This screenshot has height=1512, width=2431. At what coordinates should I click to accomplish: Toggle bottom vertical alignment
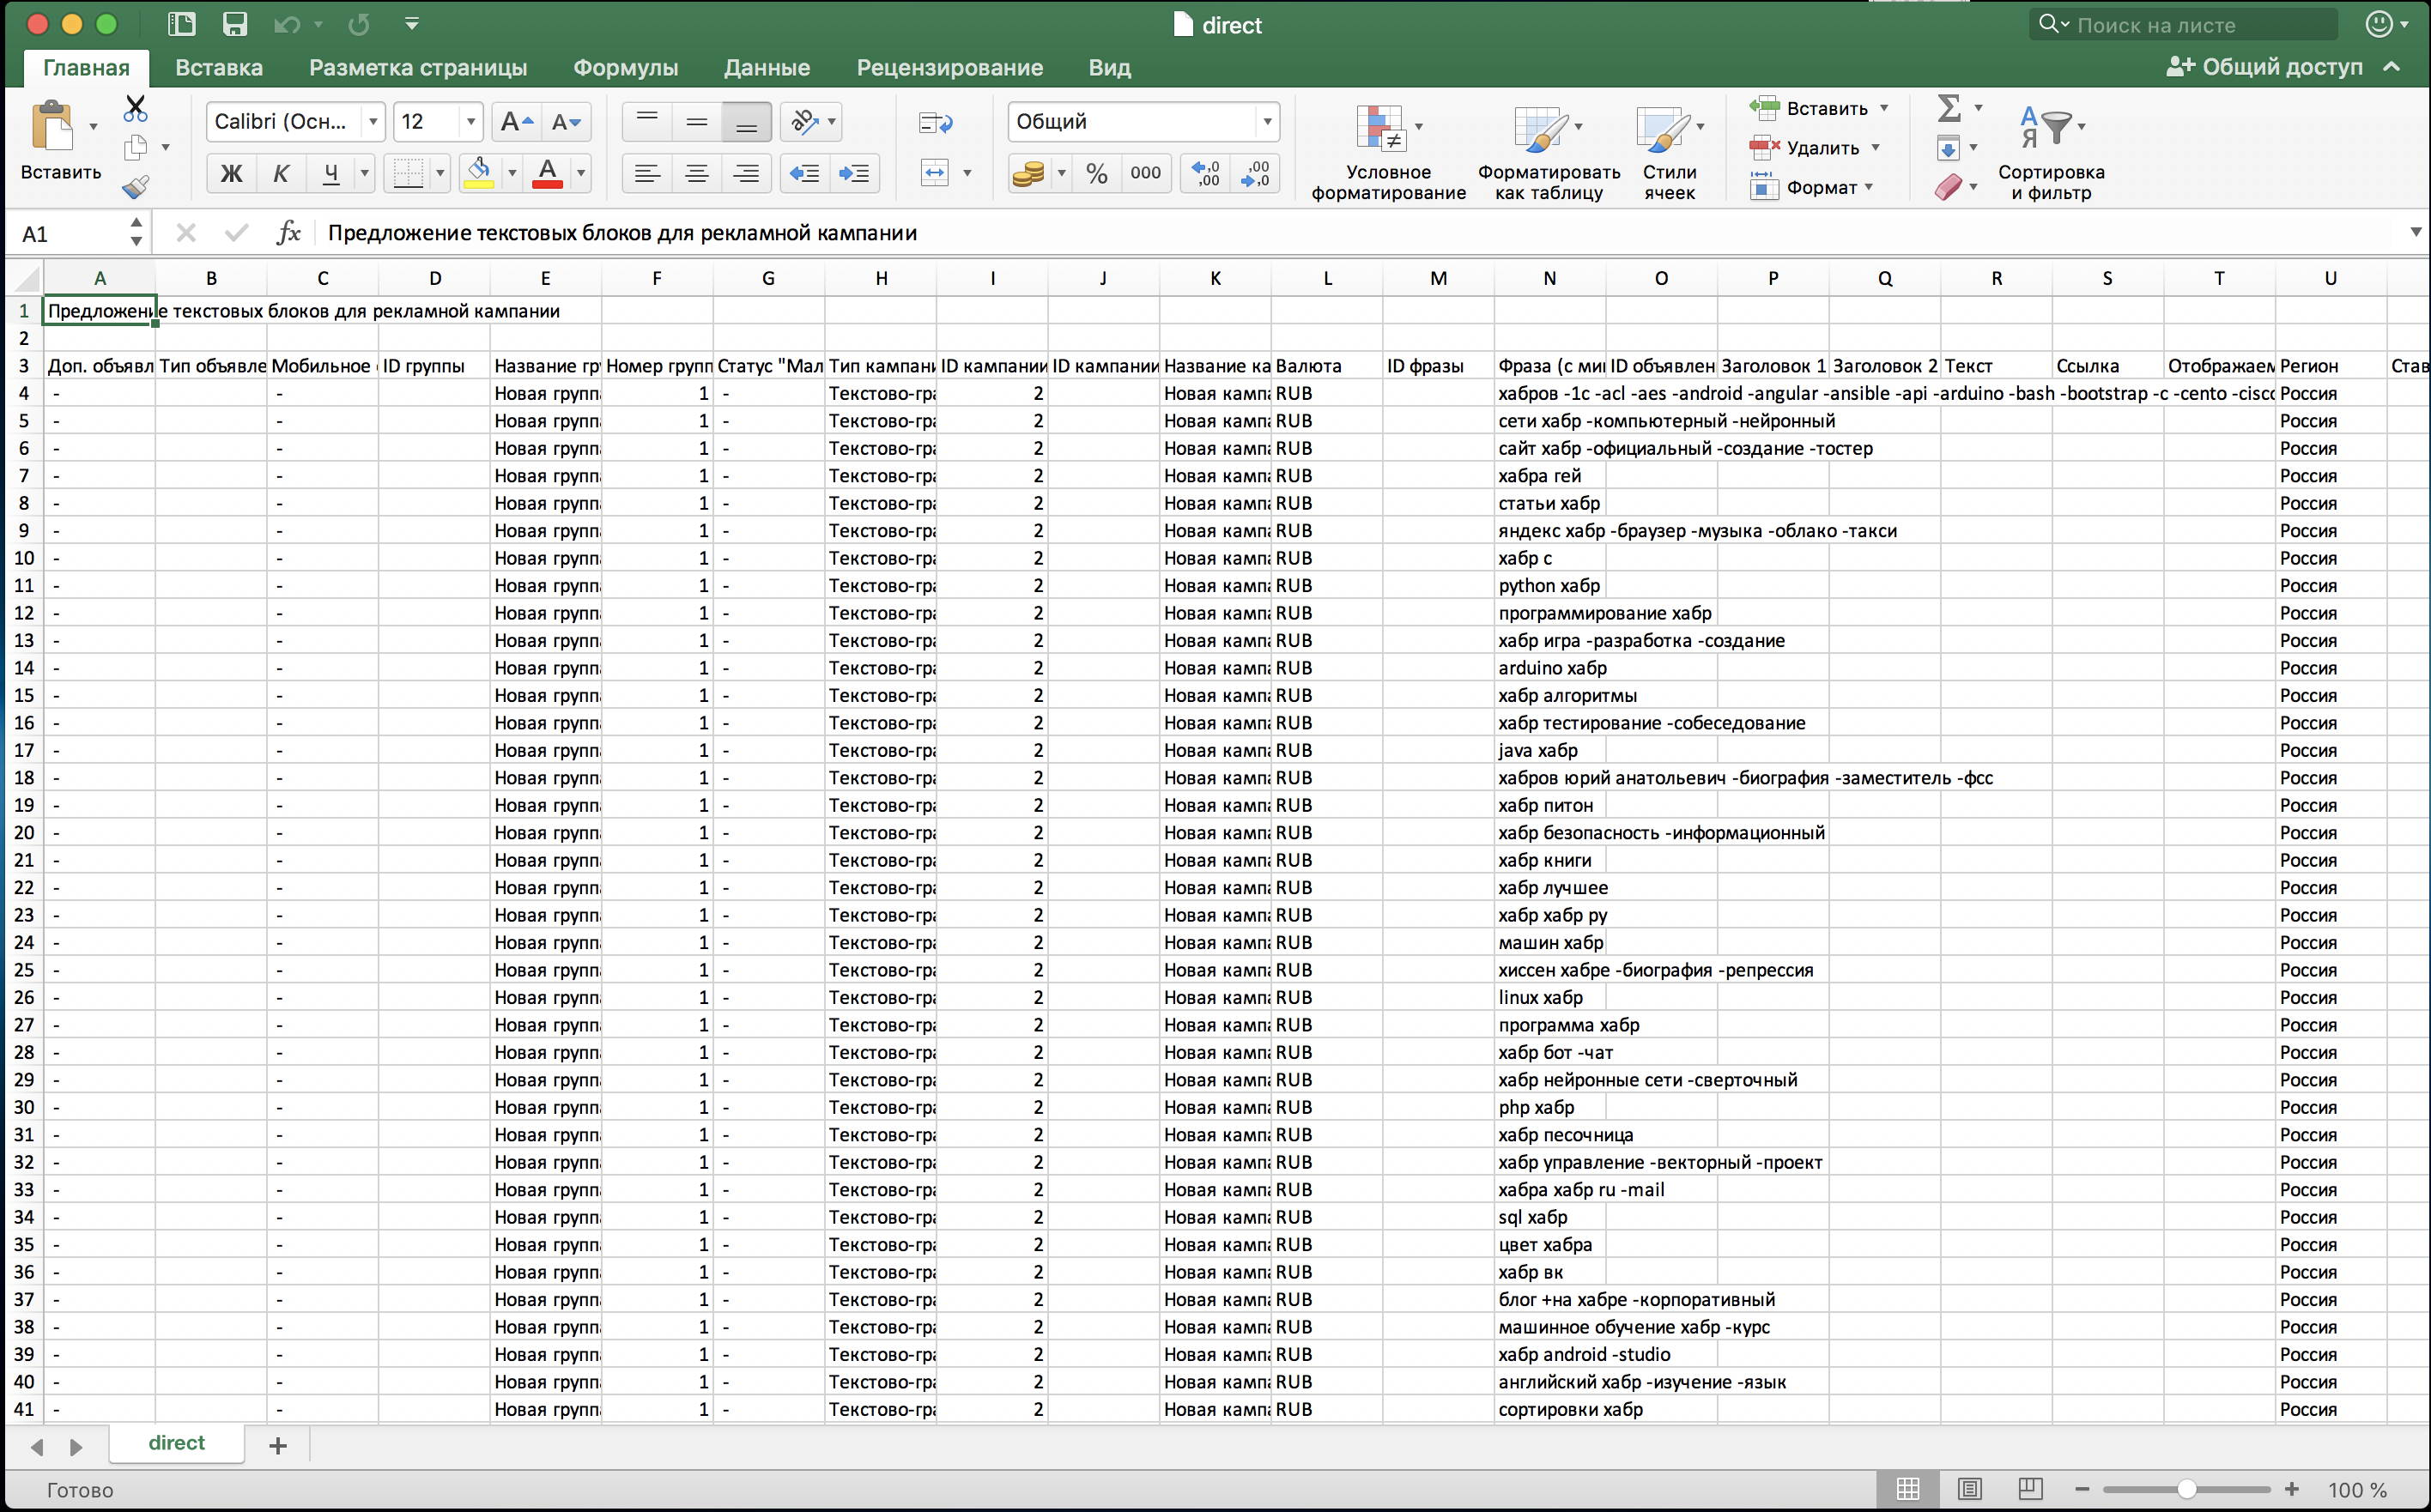(746, 121)
